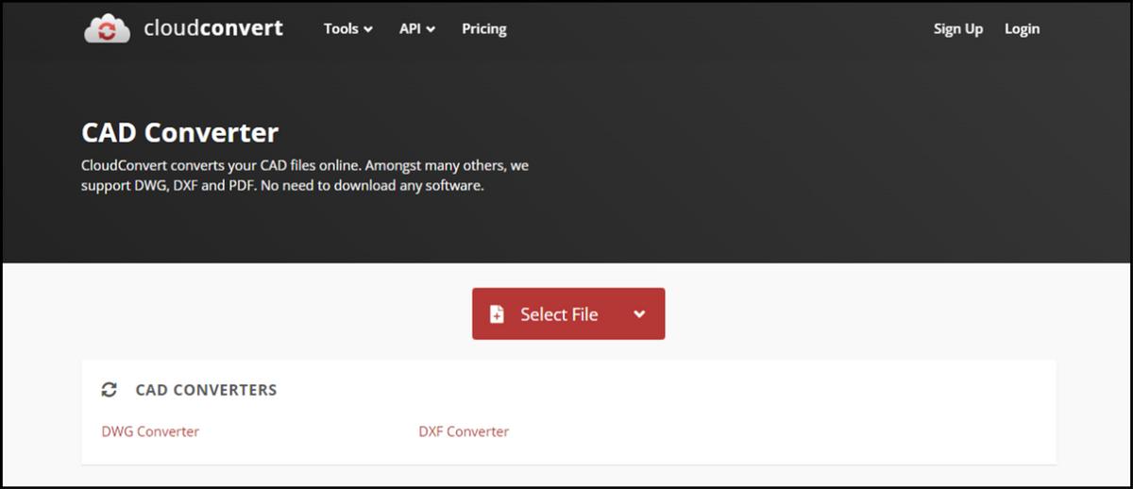Click the CloudConvert cloud logo icon
The image size is (1133, 489).
[x=108, y=28]
